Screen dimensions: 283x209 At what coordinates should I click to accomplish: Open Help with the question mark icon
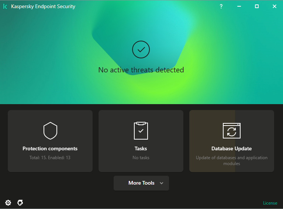221,6
